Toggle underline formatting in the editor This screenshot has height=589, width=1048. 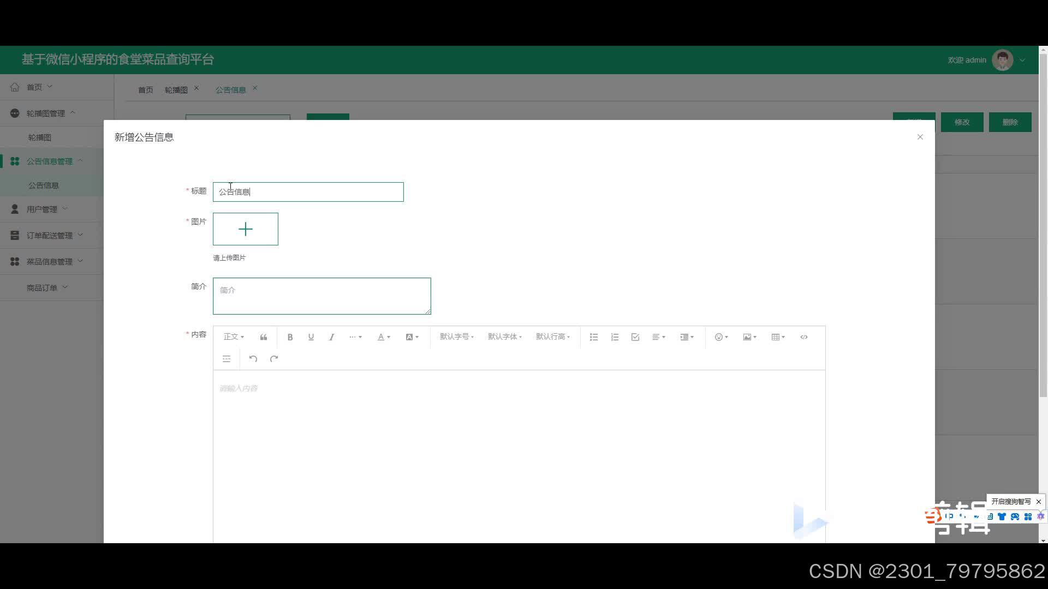(311, 337)
